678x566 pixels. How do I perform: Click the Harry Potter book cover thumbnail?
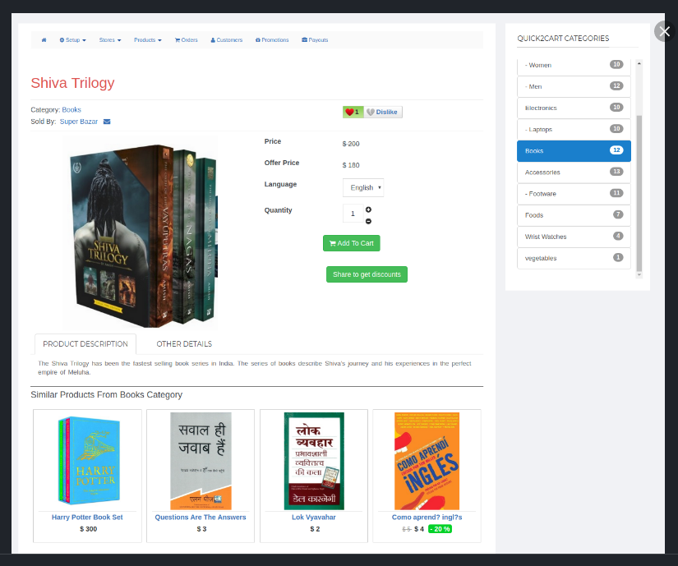tap(89, 461)
